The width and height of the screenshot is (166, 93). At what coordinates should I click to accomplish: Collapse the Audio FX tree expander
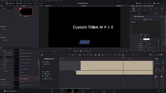coord(1,69)
